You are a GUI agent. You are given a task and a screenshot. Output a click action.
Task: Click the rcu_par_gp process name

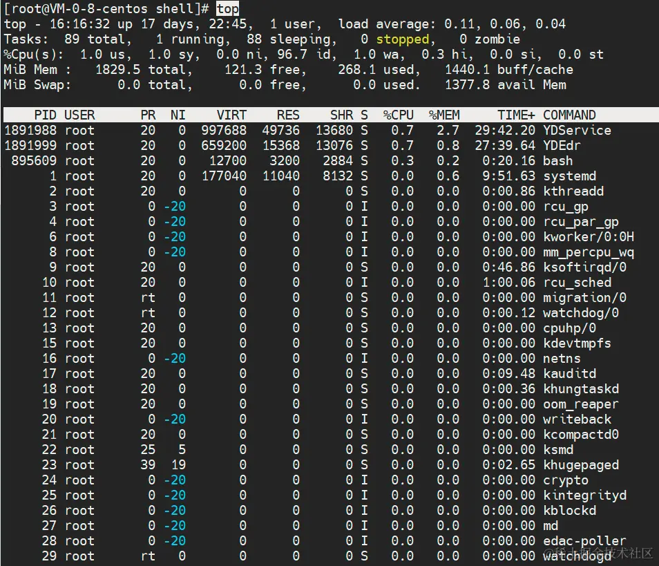click(581, 222)
